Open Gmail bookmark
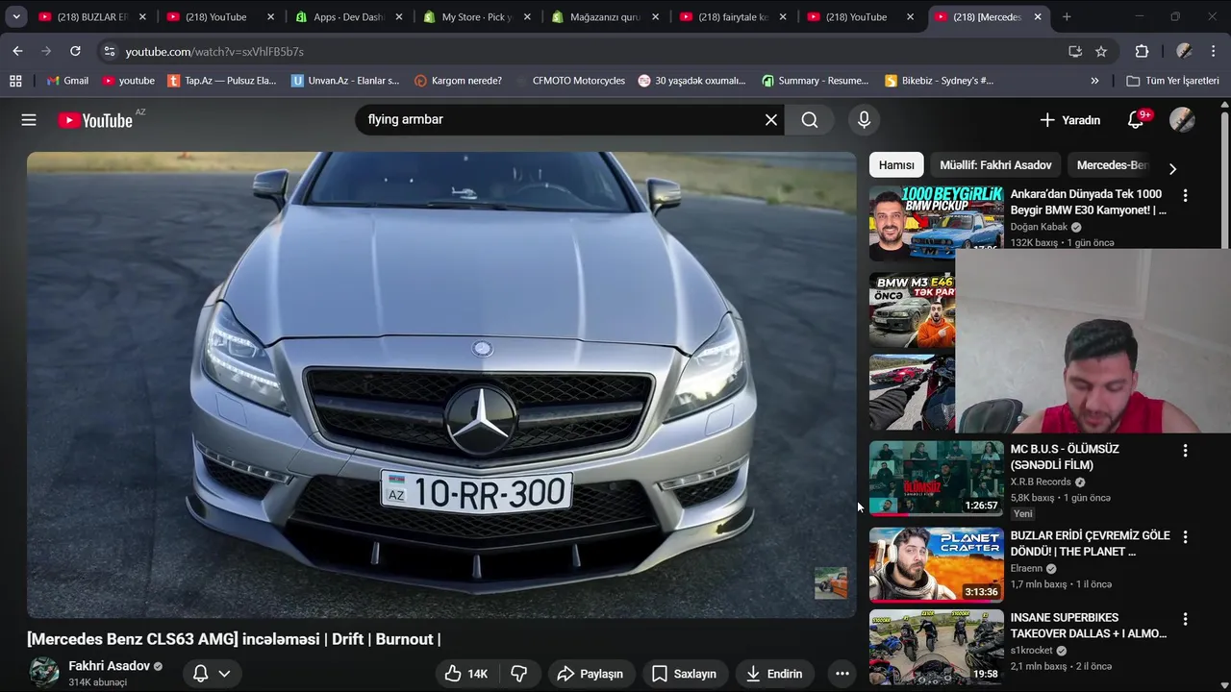1231x692 pixels. [67, 81]
